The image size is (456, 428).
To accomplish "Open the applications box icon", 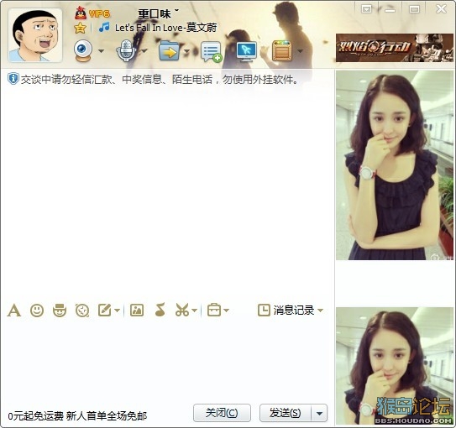I will [282, 51].
